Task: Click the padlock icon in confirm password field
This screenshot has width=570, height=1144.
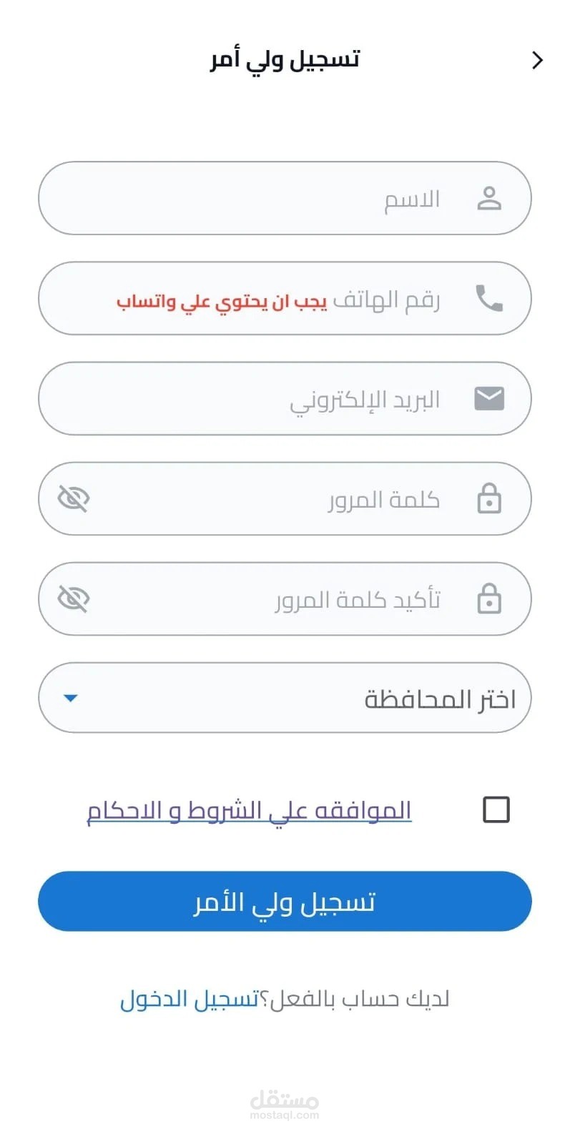Action: (489, 598)
